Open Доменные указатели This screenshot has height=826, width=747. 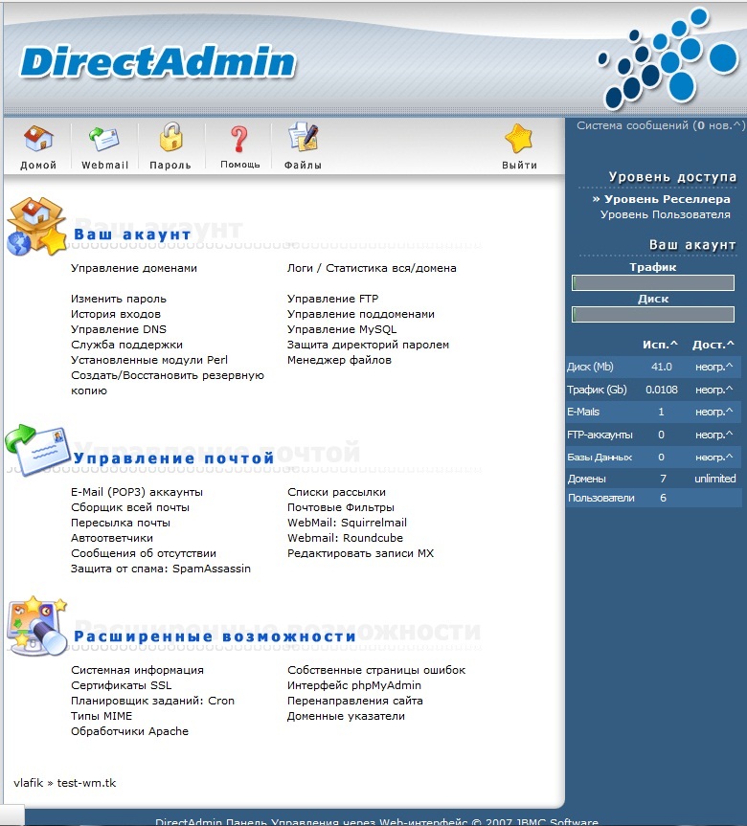pos(346,716)
